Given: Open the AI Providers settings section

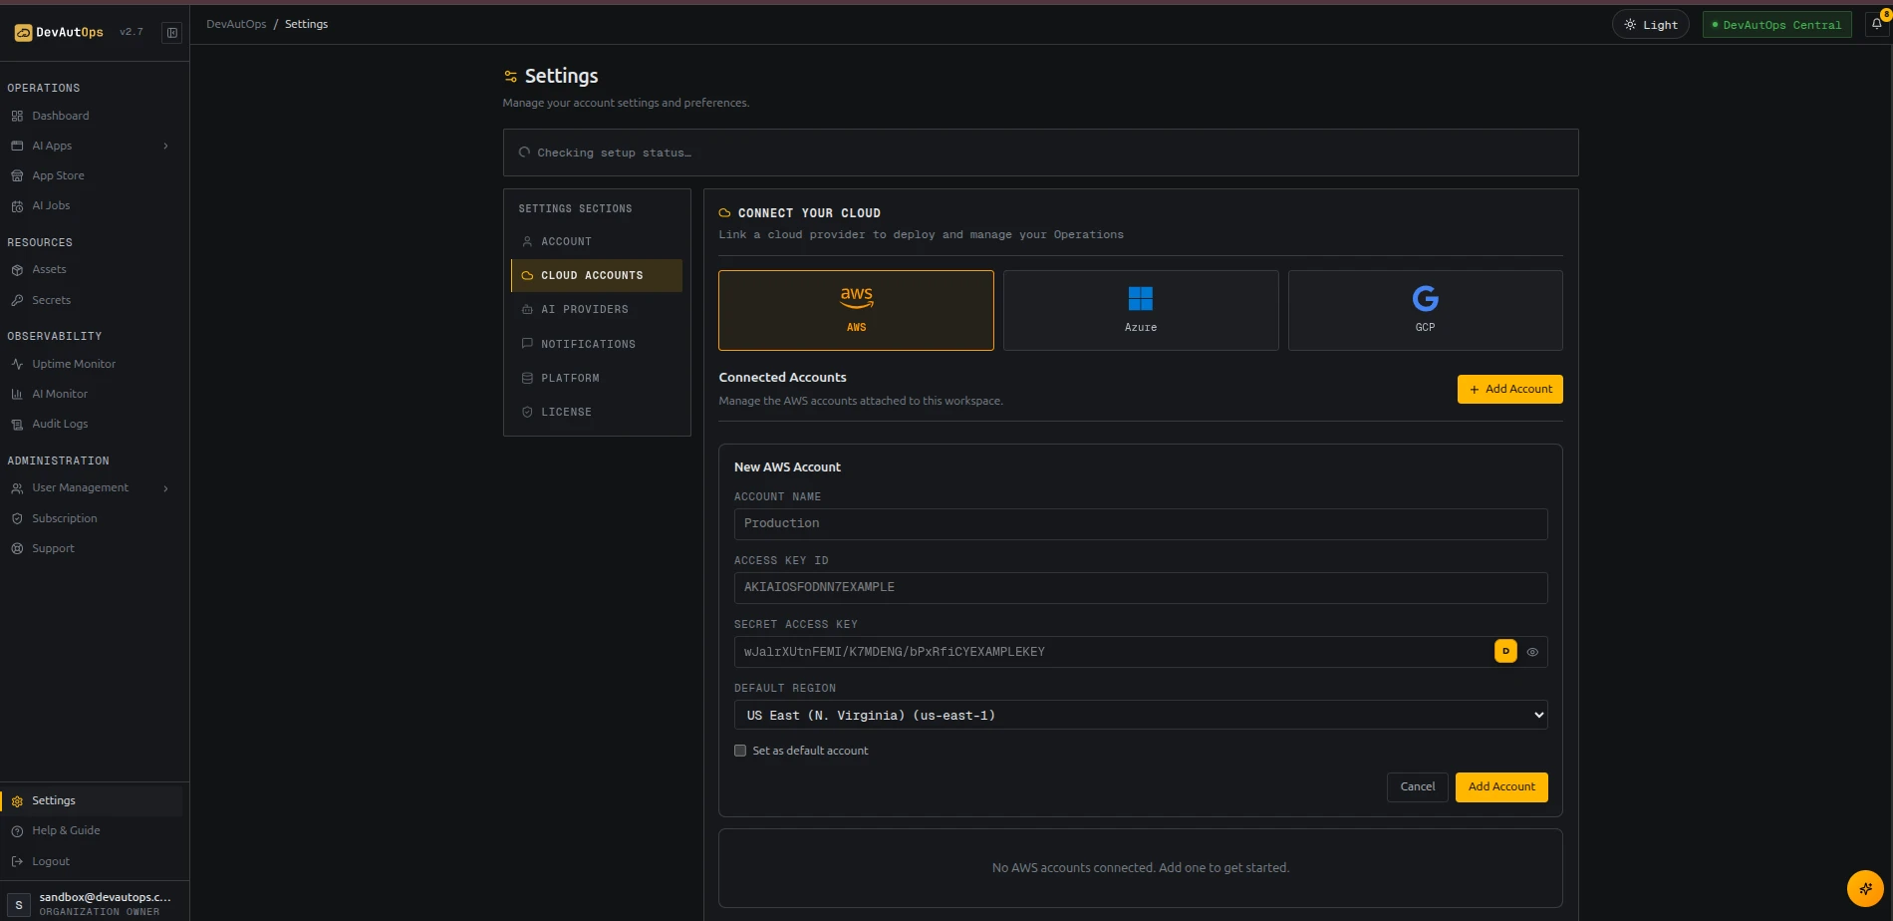Looking at the screenshot, I should tap(597, 309).
